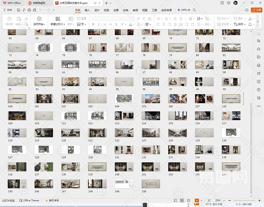
Task: Switch to slide sorter view
Action: point(182,200)
